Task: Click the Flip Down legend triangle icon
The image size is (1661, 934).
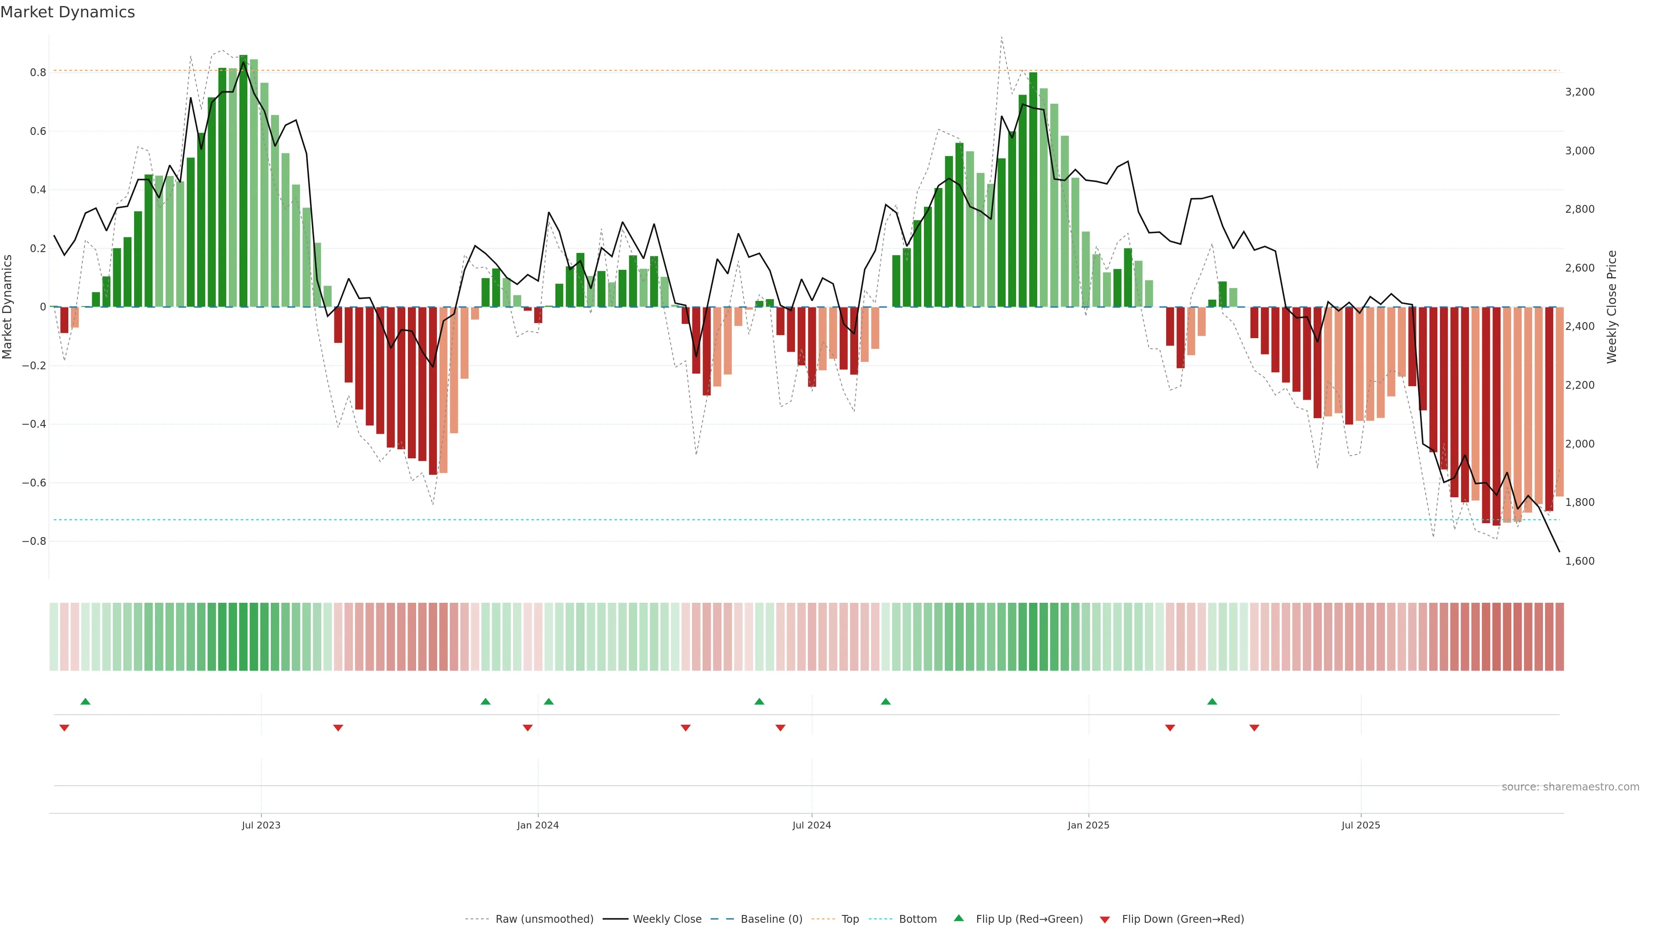Action: click(1105, 920)
